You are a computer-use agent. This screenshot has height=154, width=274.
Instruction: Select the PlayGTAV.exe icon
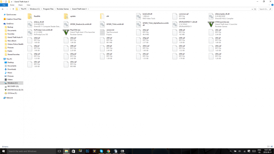66,32
